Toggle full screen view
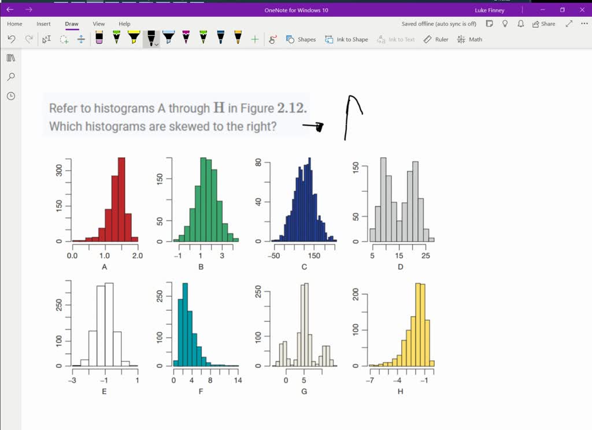The height and width of the screenshot is (430, 592). coord(569,24)
